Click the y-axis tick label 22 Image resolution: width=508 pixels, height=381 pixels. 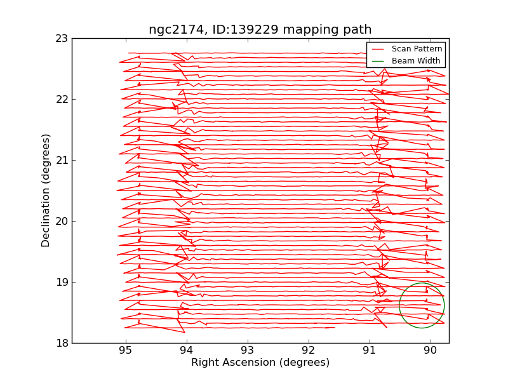tap(61, 99)
